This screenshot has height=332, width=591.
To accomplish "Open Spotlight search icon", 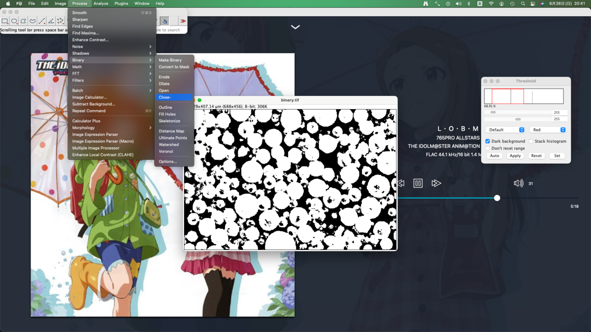I will coord(523,3).
